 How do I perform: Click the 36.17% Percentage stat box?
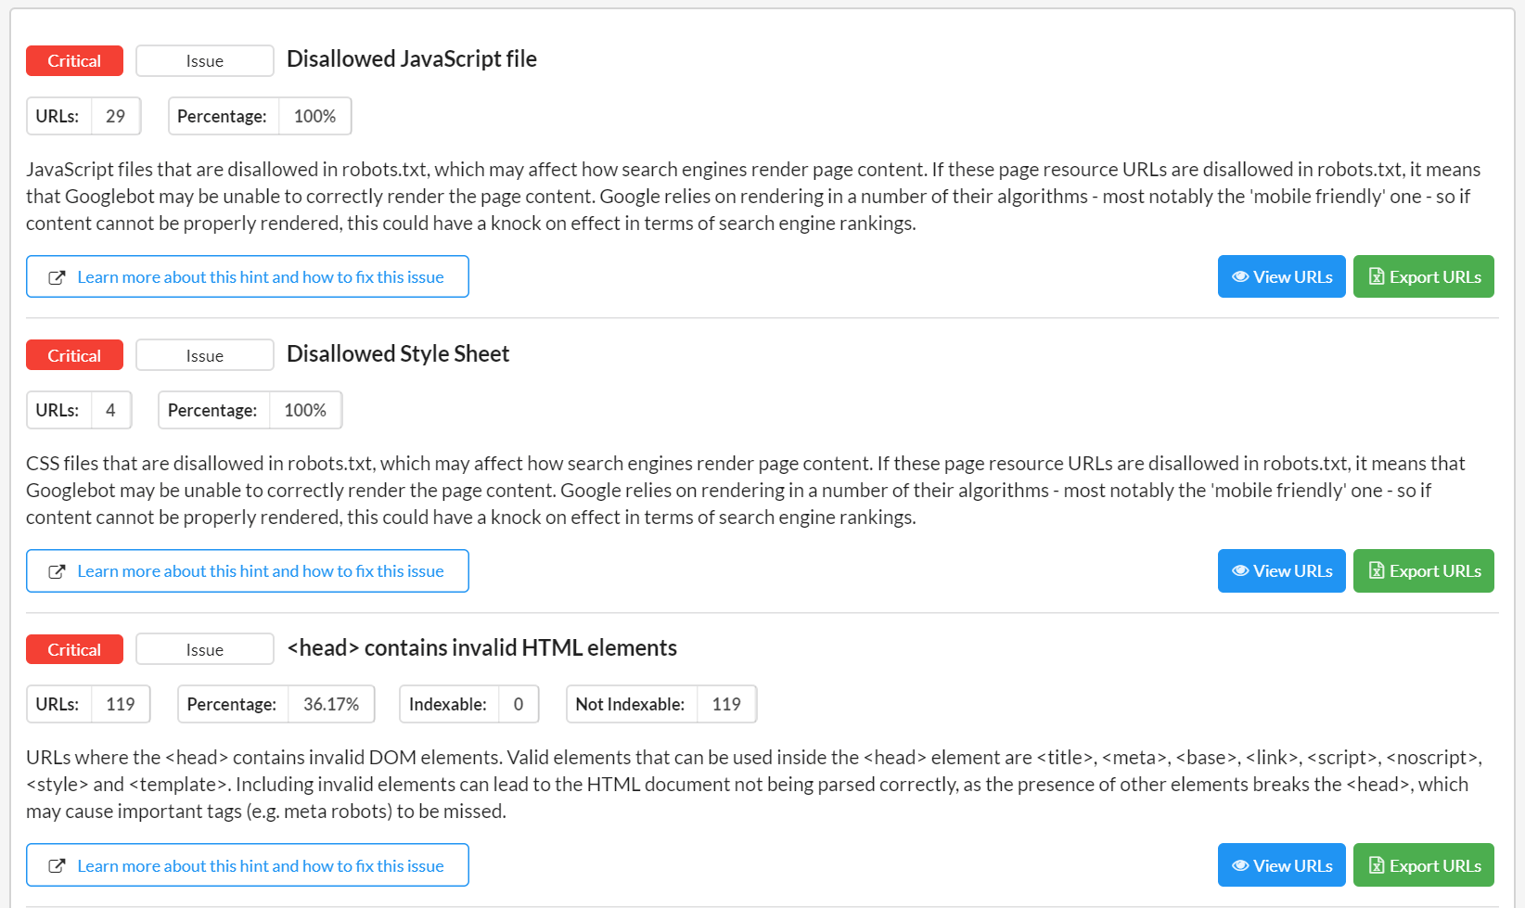(330, 705)
